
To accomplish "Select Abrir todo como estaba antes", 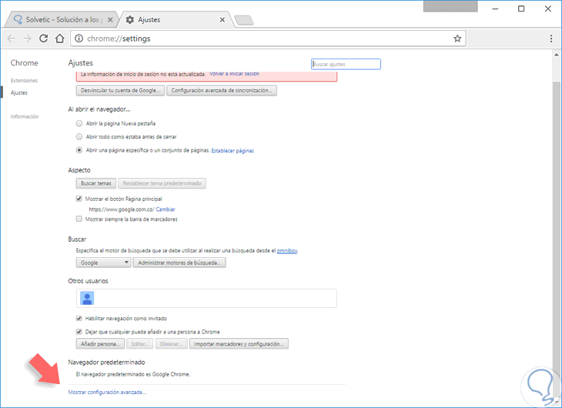I will [x=79, y=136].
